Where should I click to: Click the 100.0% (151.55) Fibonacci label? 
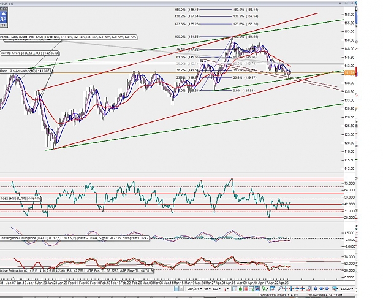[x=187, y=37]
